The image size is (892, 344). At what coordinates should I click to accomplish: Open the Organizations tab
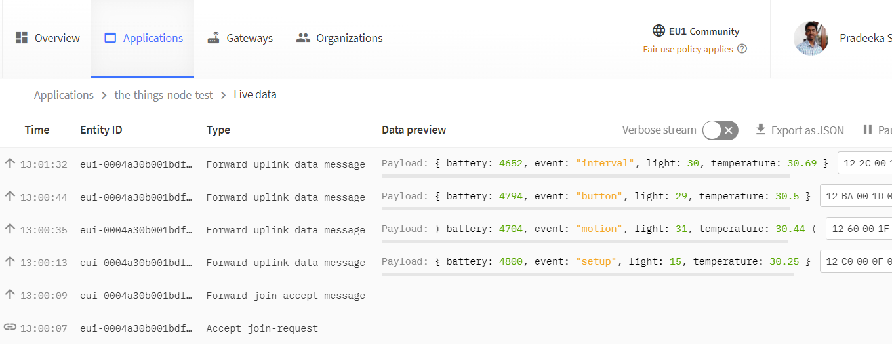pyautogui.click(x=339, y=38)
